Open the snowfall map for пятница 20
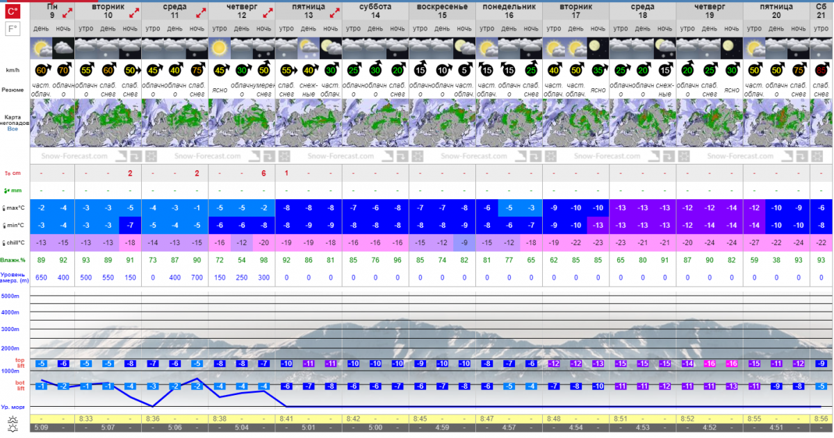Viewport: 834px width, 438px height. click(x=776, y=122)
